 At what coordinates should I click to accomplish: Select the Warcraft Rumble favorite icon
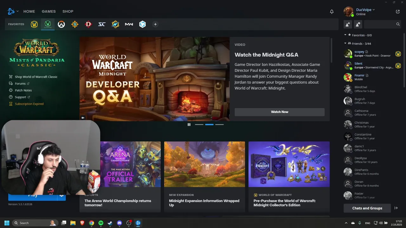coord(115,24)
